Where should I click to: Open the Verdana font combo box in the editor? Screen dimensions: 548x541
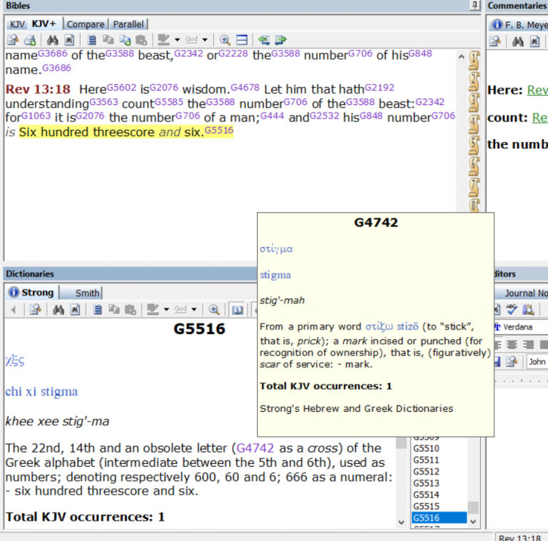(521, 327)
